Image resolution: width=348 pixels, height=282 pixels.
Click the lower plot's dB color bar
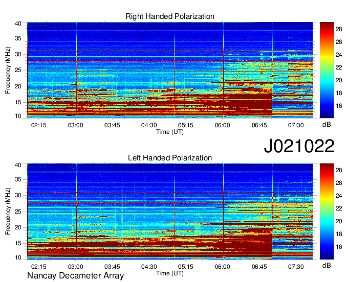click(x=327, y=212)
